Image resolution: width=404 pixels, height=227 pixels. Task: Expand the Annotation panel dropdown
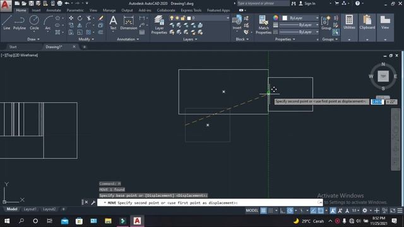pos(128,39)
